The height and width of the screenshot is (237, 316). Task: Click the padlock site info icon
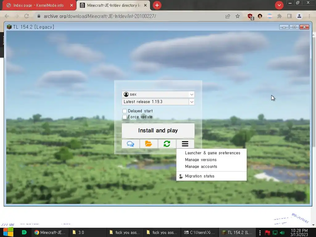39,16
